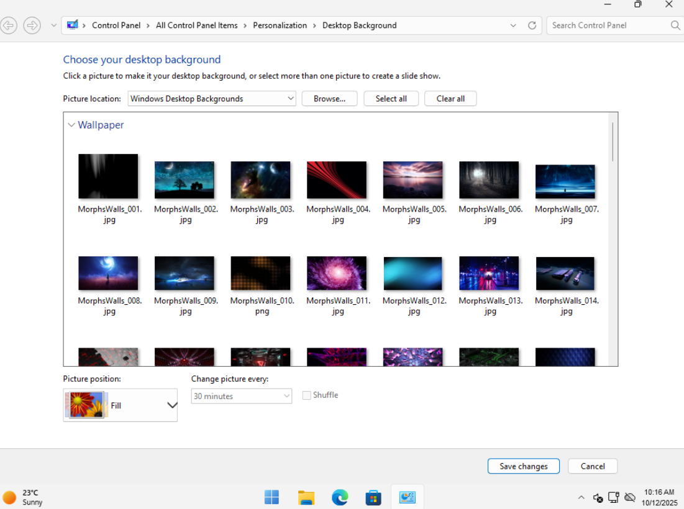This screenshot has height=509, width=684.
Task: Navigate to All Control Panel Items breadcrumb
Action: click(196, 25)
